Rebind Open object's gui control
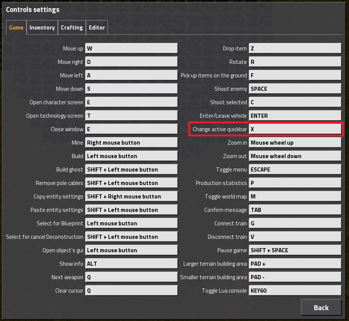Screen dimensions: 349x321 [131, 250]
